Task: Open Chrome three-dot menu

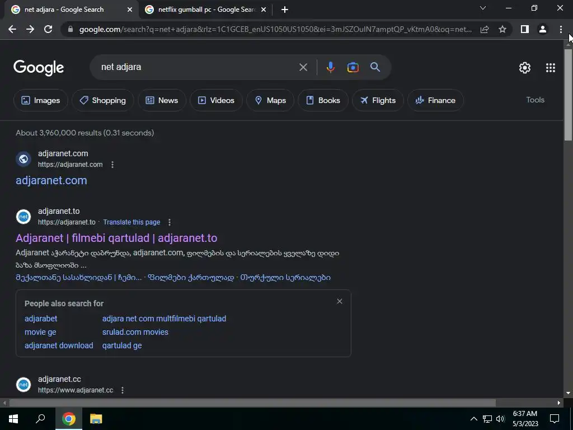Action: tap(561, 29)
